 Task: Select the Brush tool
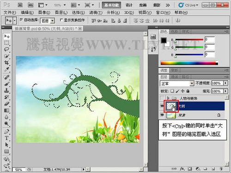click(x=6, y=84)
